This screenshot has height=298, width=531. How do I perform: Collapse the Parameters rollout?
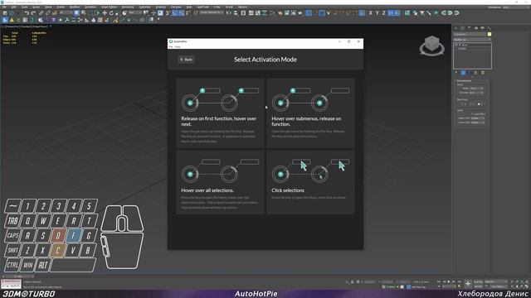click(x=465, y=81)
